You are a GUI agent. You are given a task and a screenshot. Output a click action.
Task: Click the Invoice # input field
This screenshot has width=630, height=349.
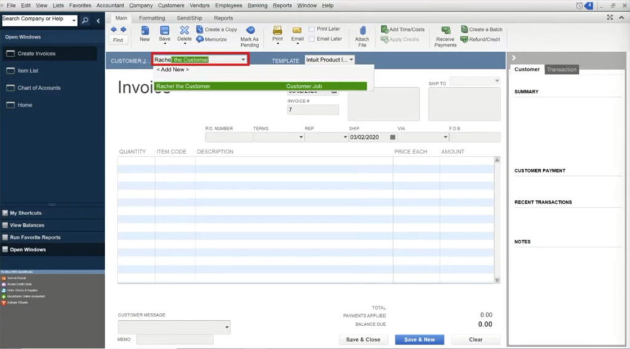tap(313, 110)
